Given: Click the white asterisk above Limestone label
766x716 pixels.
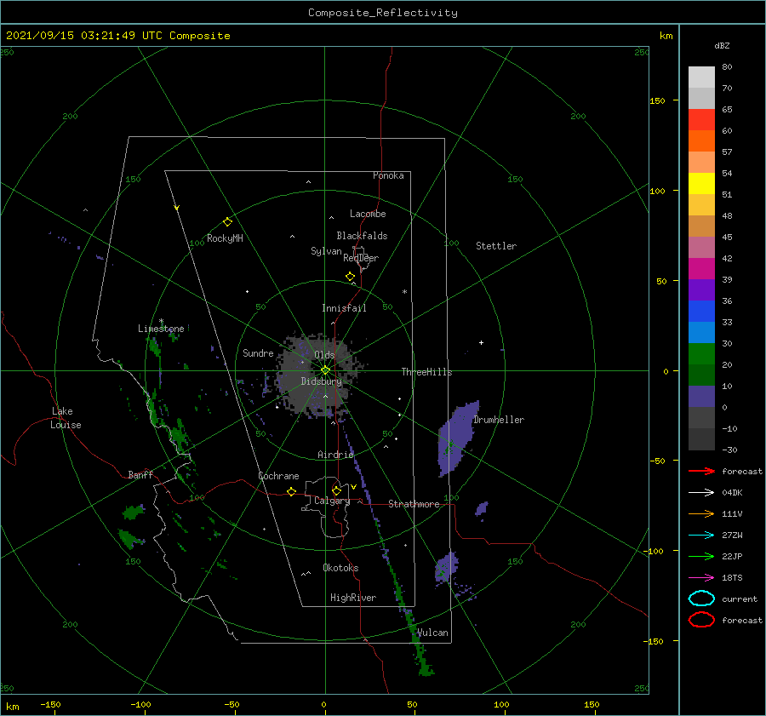Looking at the screenshot, I should pos(161,321).
